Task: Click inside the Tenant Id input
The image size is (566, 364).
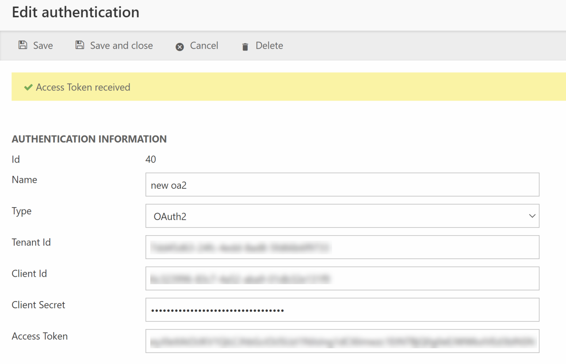Action: point(342,247)
